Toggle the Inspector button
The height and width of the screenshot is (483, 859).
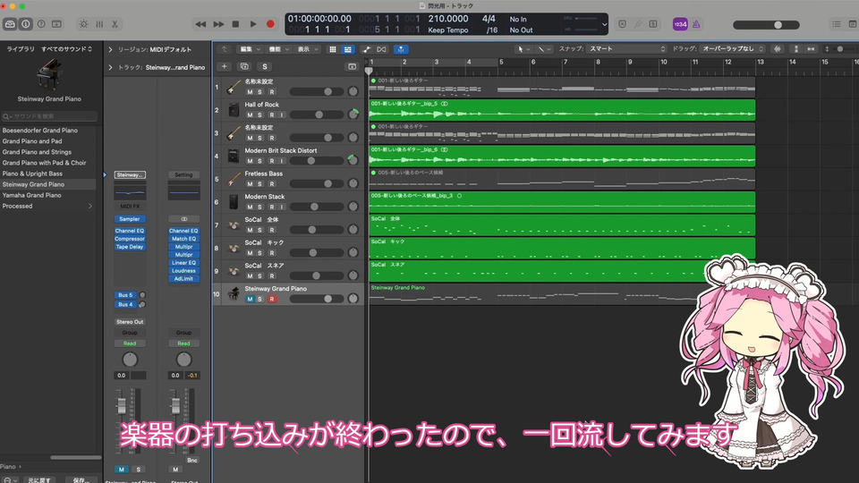pyautogui.click(x=26, y=24)
